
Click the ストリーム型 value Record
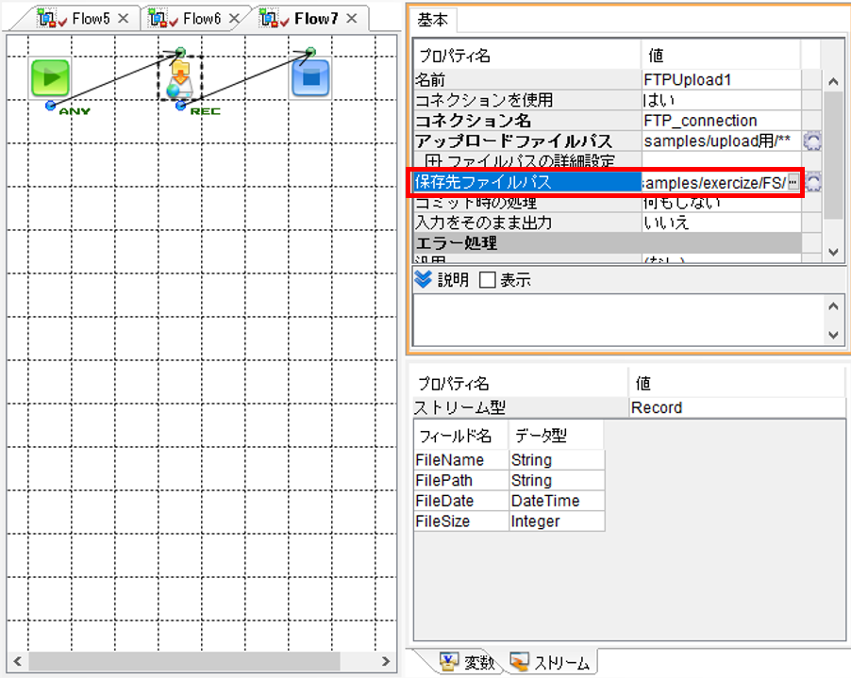click(x=737, y=407)
